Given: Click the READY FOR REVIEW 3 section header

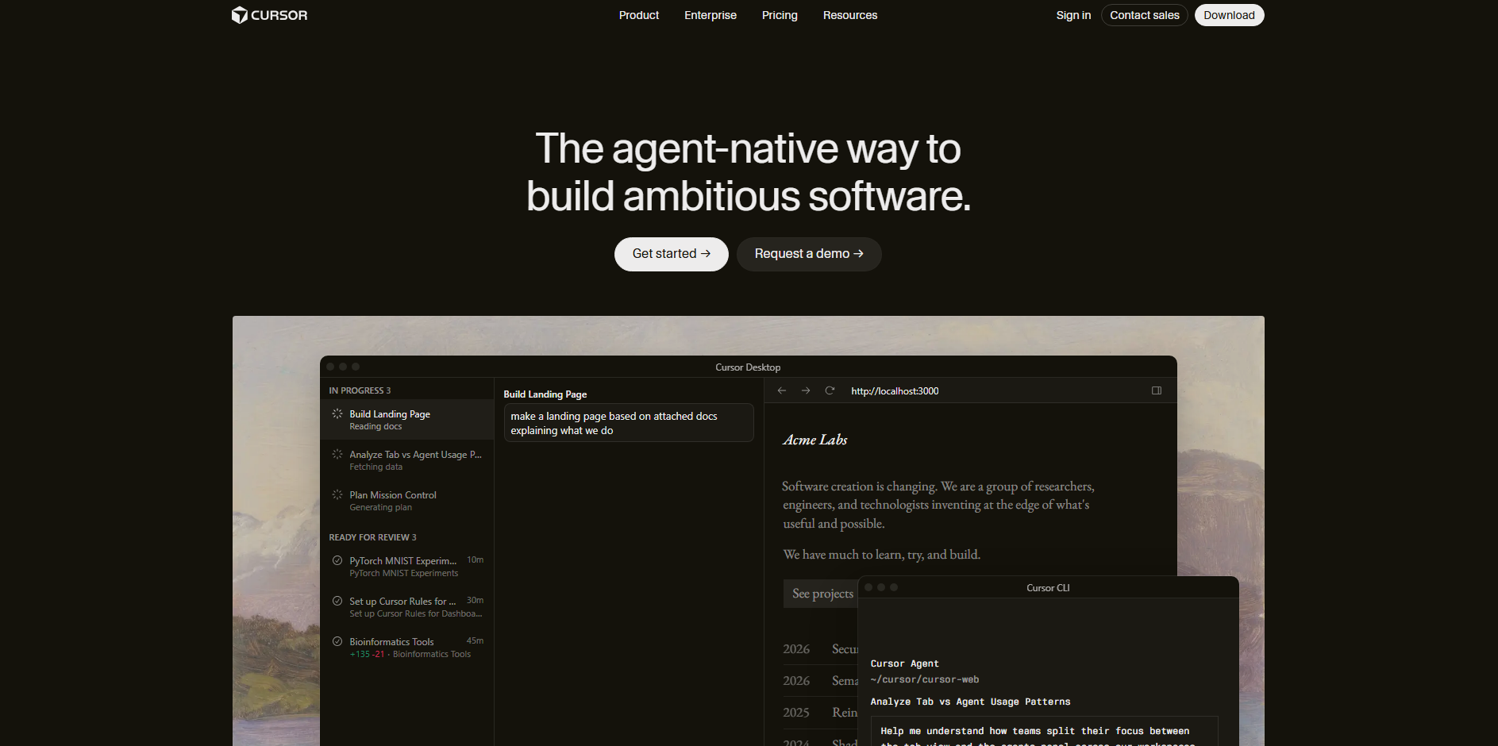Looking at the screenshot, I should click(372, 537).
